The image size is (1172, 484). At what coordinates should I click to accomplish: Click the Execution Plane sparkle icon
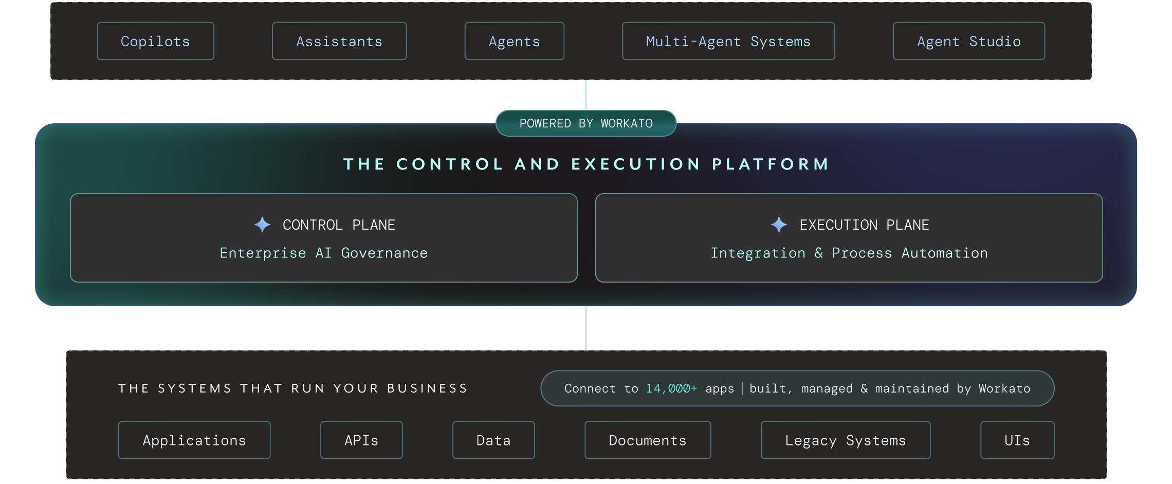click(779, 225)
